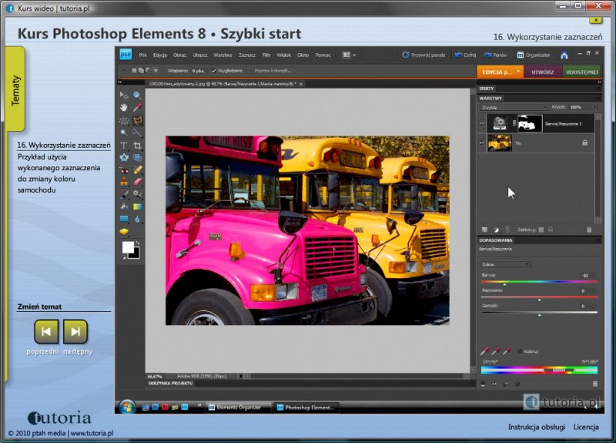616x443 pixels.
Task: Click the Barwa hue slider
Action: 539,283
